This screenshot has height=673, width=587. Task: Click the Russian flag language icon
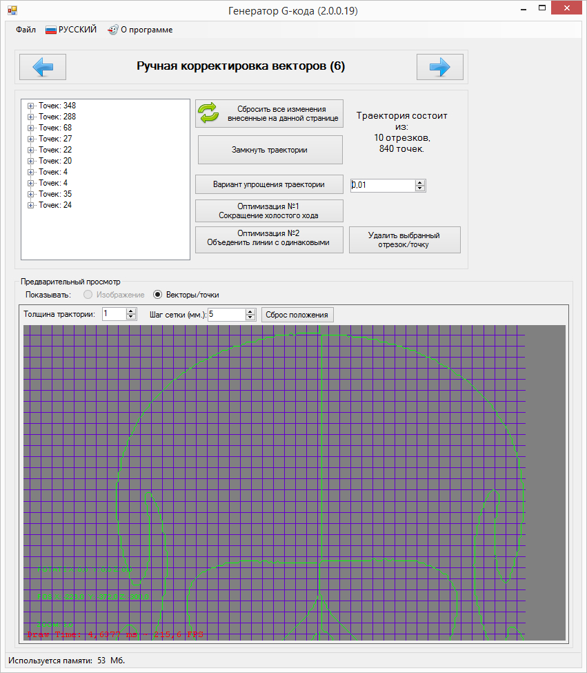51,30
